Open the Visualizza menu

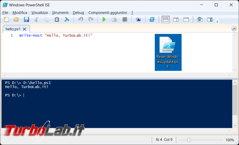point(40,13)
